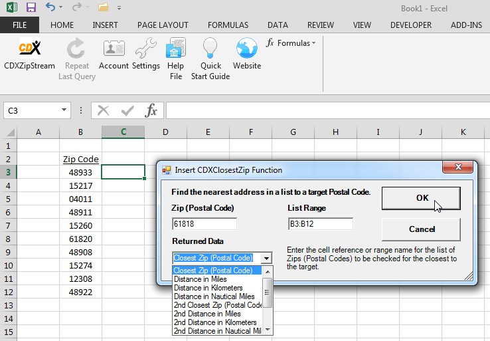
Task: Select cell containing 61820
Action: 80,239
